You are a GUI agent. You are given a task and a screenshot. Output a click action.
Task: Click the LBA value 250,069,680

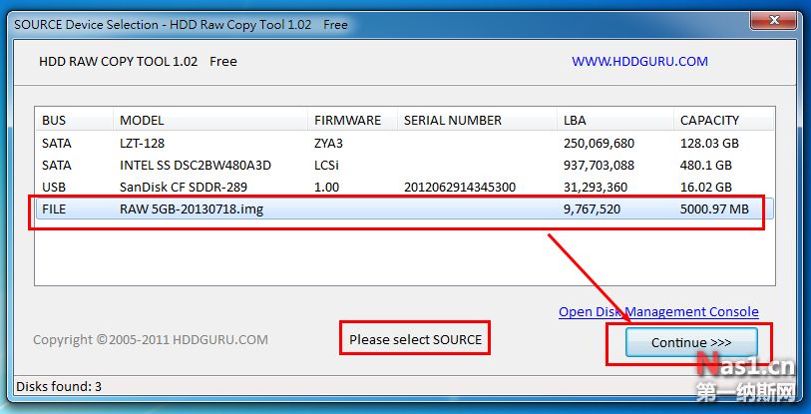[599, 144]
